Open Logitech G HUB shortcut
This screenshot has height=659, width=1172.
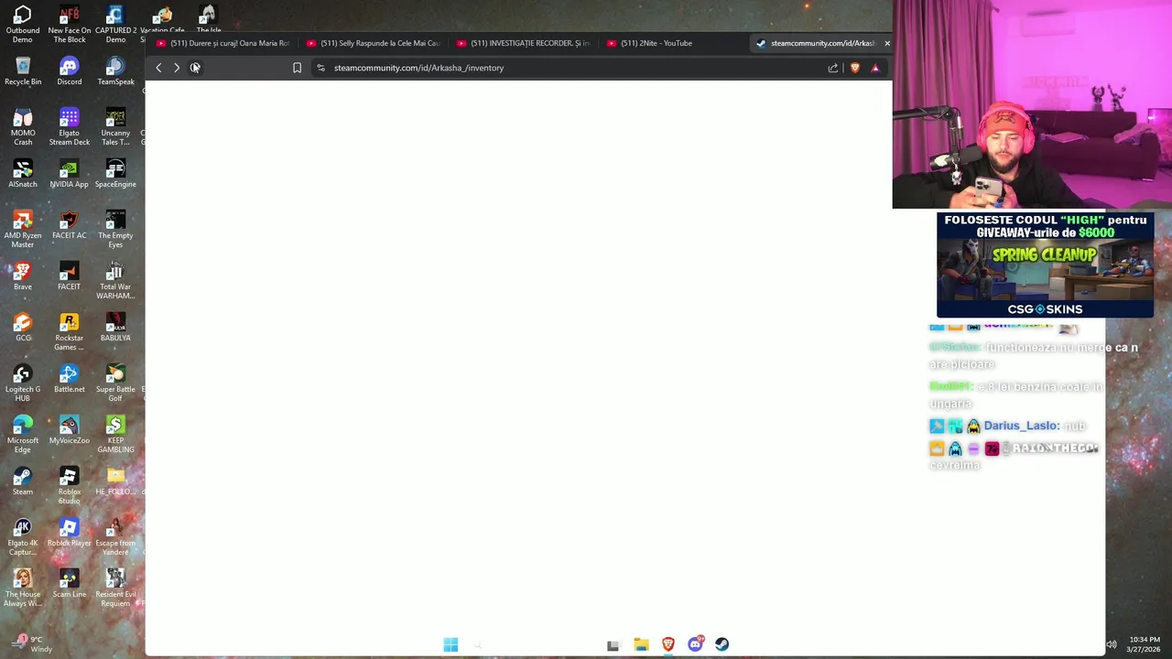(23, 383)
